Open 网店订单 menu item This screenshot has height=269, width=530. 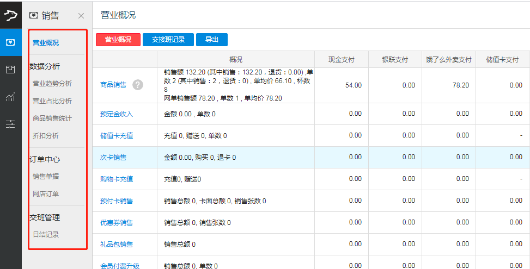[46, 194]
